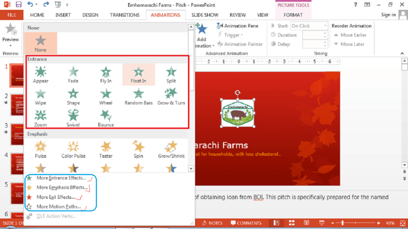Open the Start: On Click dropdown

click(309, 25)
